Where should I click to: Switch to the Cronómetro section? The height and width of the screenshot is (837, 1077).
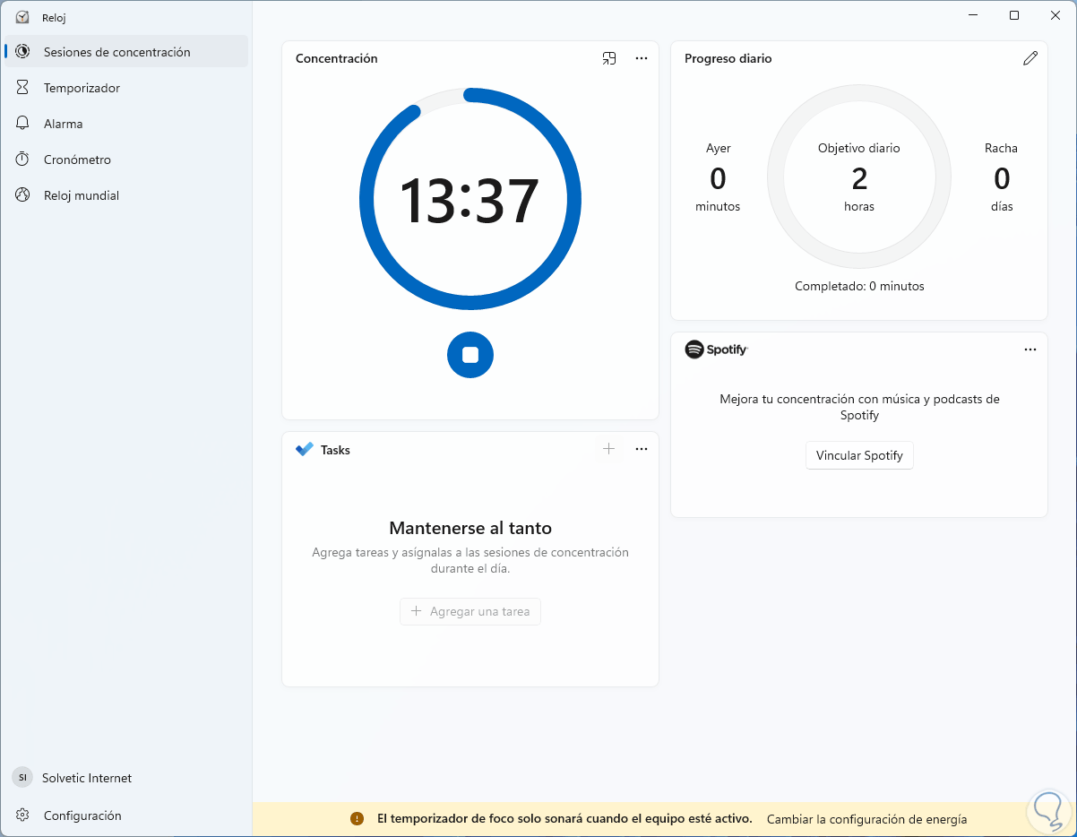(126, 160)
